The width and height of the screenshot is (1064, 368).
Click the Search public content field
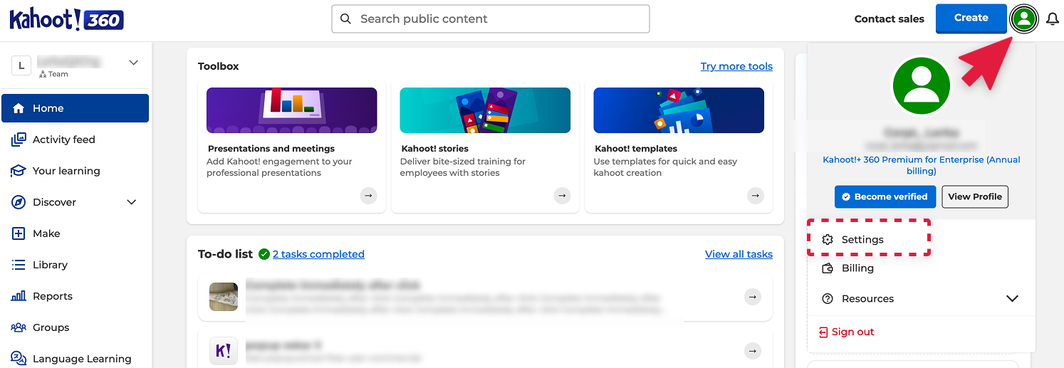pos(491,19)
